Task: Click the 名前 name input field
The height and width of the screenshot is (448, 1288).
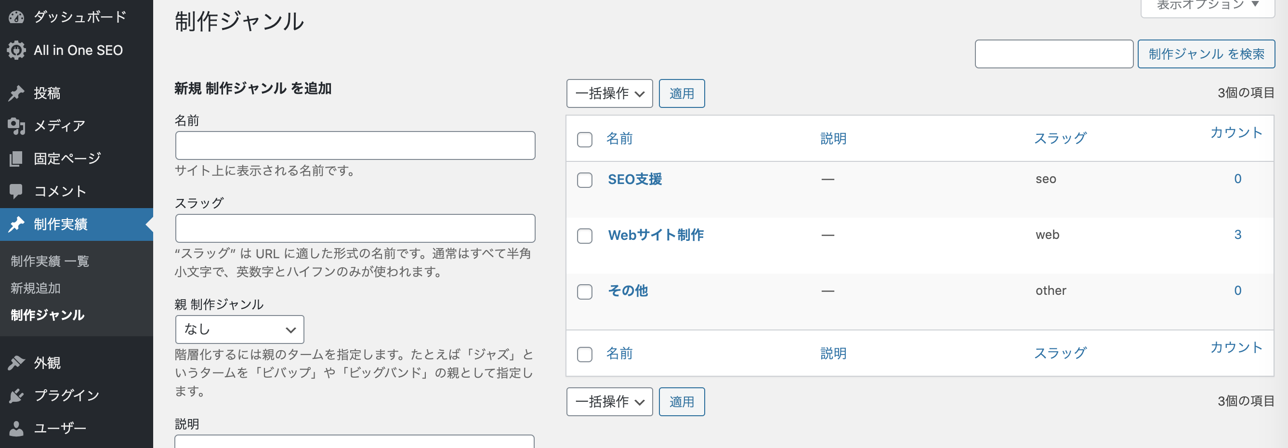Action: [x=355, y=145]
